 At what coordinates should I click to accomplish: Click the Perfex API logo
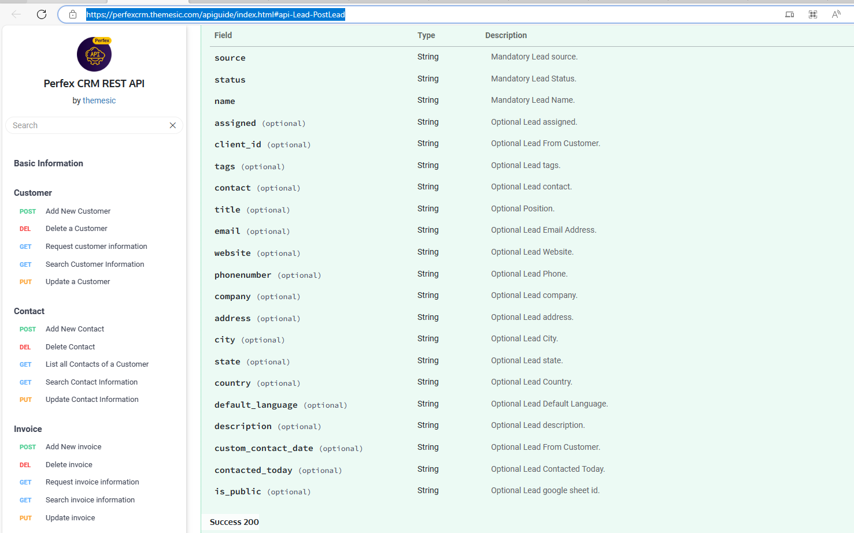click(94, 54)
